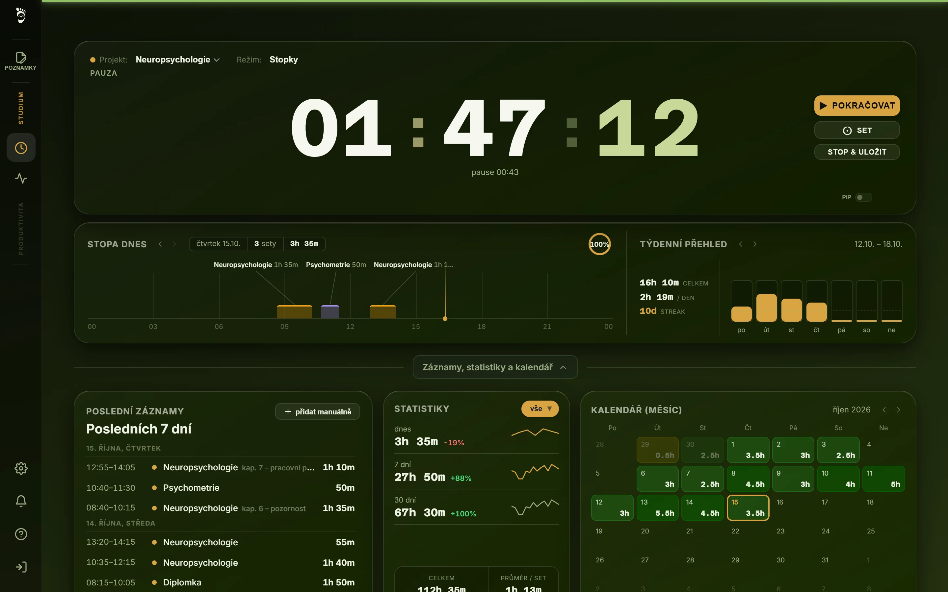Click the Tuesday (út) weekly bar
The height and width of the screenshot is (592, 948).
coord(766,301)
